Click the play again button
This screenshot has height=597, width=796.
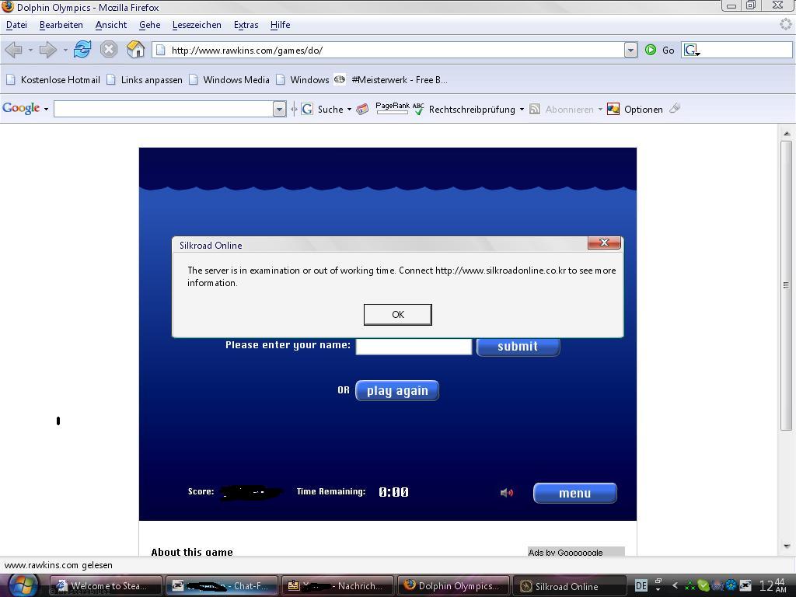[x=397, y=390]
